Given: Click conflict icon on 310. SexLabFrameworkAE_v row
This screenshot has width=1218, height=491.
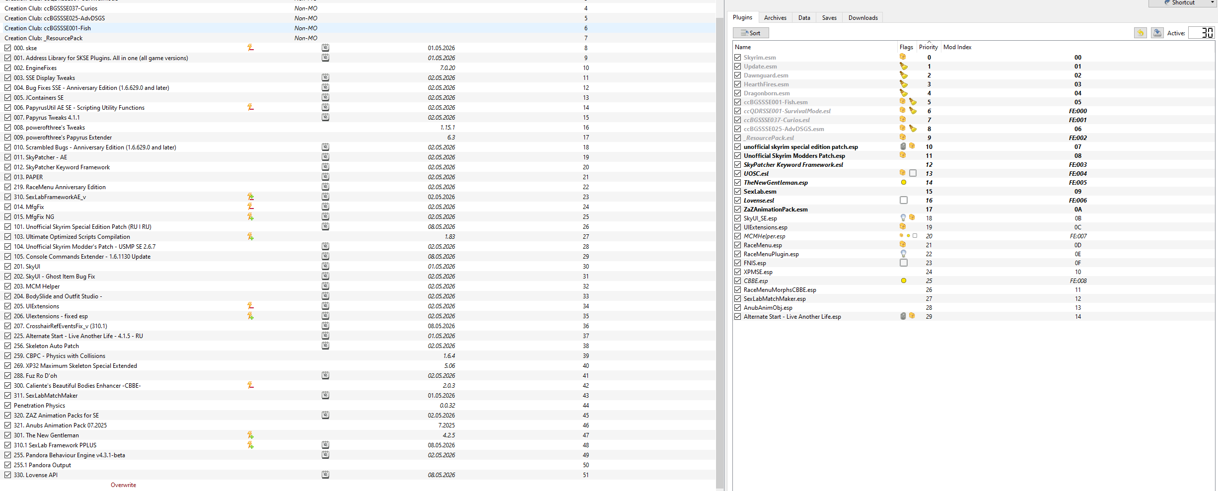Looking at the screenshot, I should tap(250, 197).
